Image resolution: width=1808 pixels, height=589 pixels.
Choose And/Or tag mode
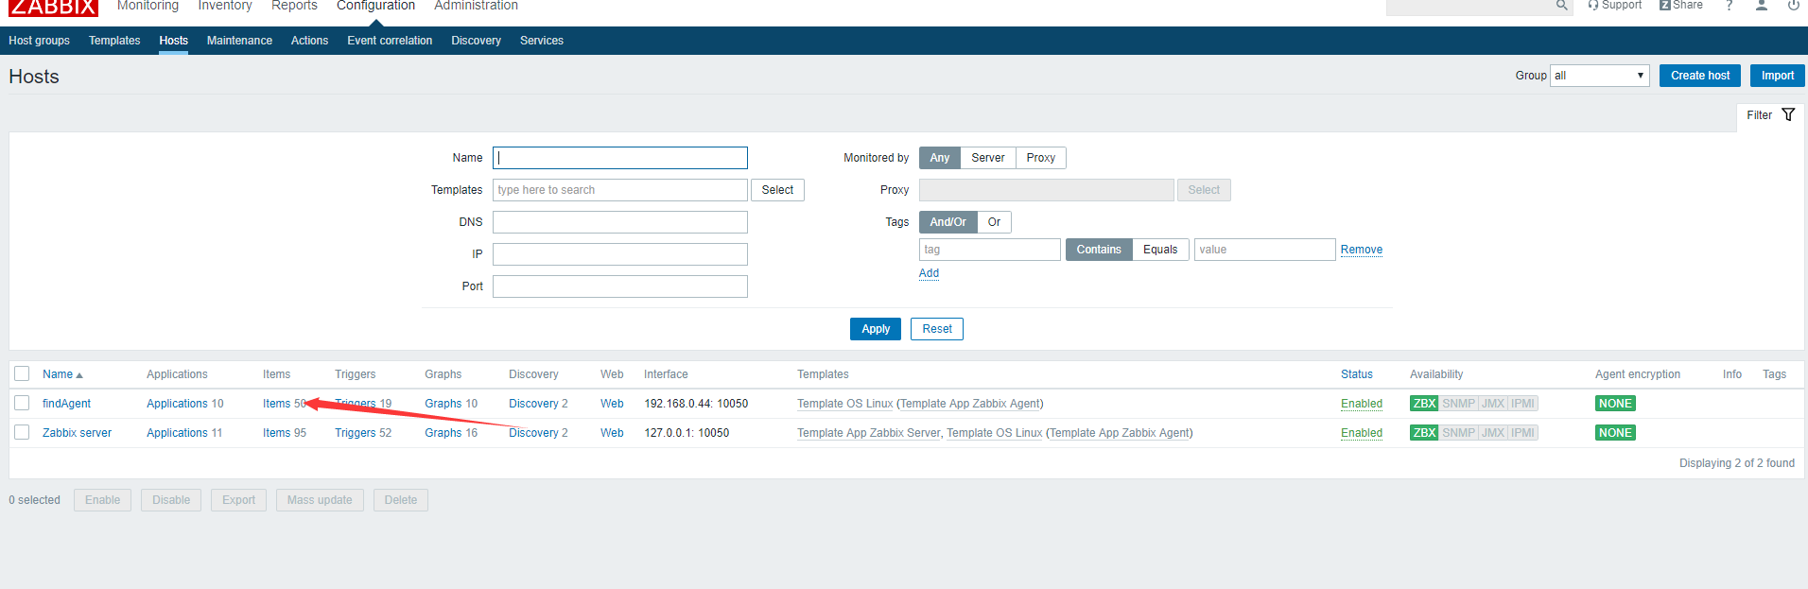(x=948, y=222)
